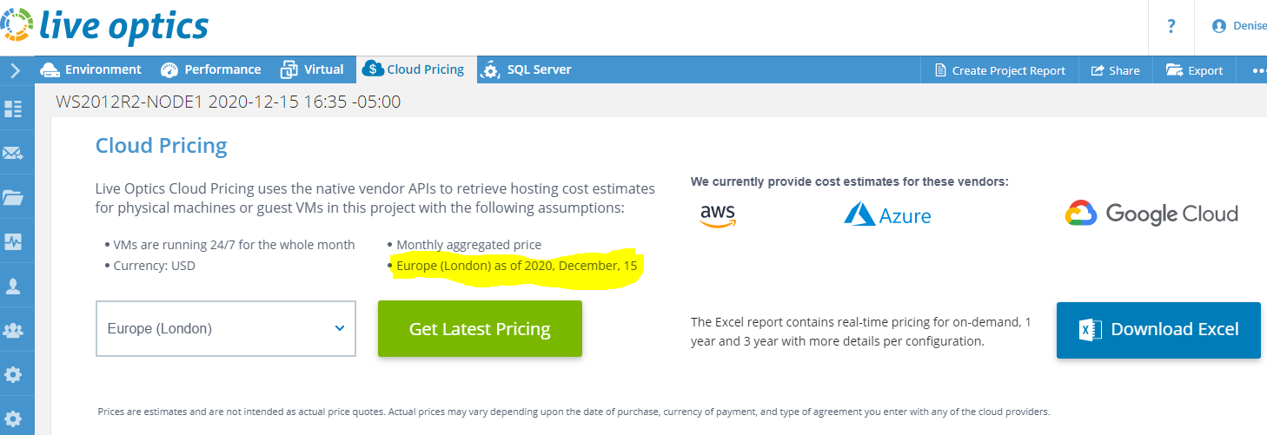Viewport: 1267px width, 435px height.
Task: Open the Europe (London) region dropdown
Action: coord(226,328)
